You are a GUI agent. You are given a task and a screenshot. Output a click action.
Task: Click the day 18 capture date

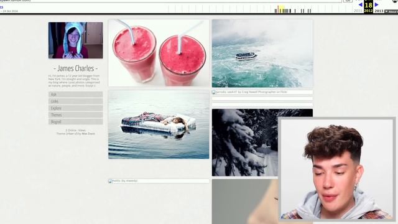pos(368,5)
